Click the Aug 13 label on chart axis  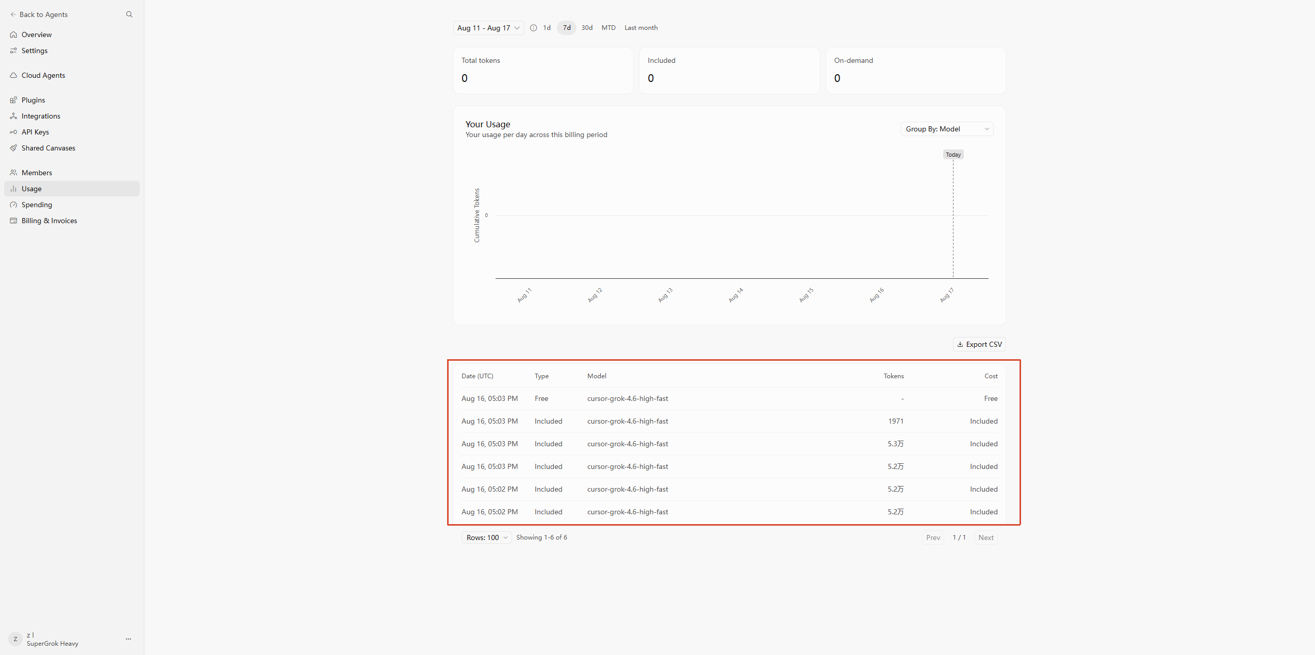point(665,295)
